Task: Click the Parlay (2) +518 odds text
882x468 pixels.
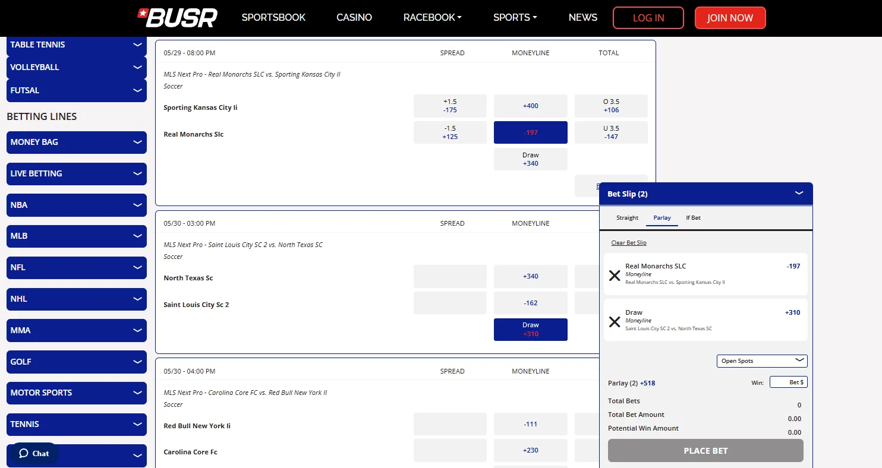Action: click(631, 383)
